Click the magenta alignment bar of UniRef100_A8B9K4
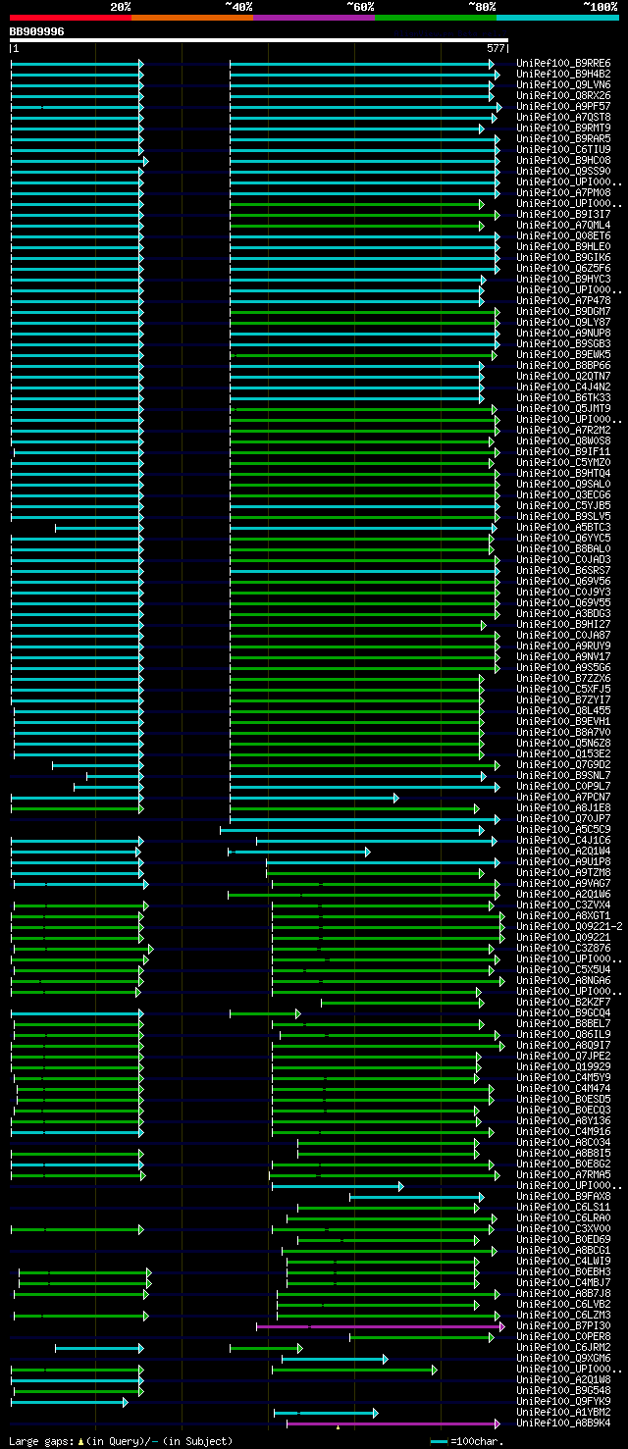The width and height of the screenshot is (628, 1449). (393, 1423)
